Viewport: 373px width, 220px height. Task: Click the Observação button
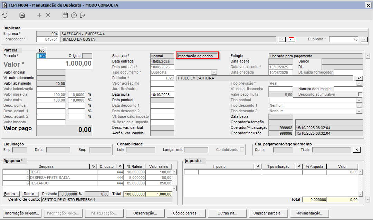click(145, 213)
